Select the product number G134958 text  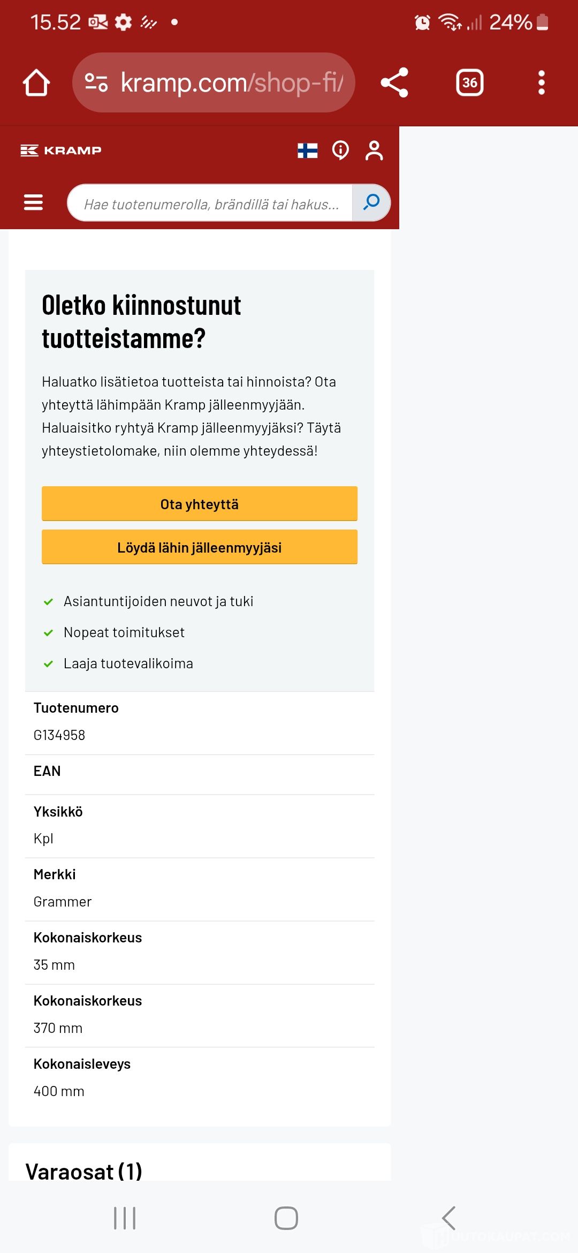59,735
